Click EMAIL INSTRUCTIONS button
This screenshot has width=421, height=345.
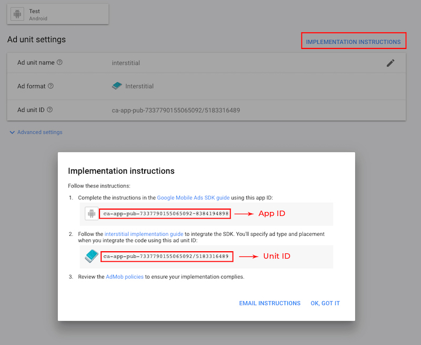coord(270,303)
